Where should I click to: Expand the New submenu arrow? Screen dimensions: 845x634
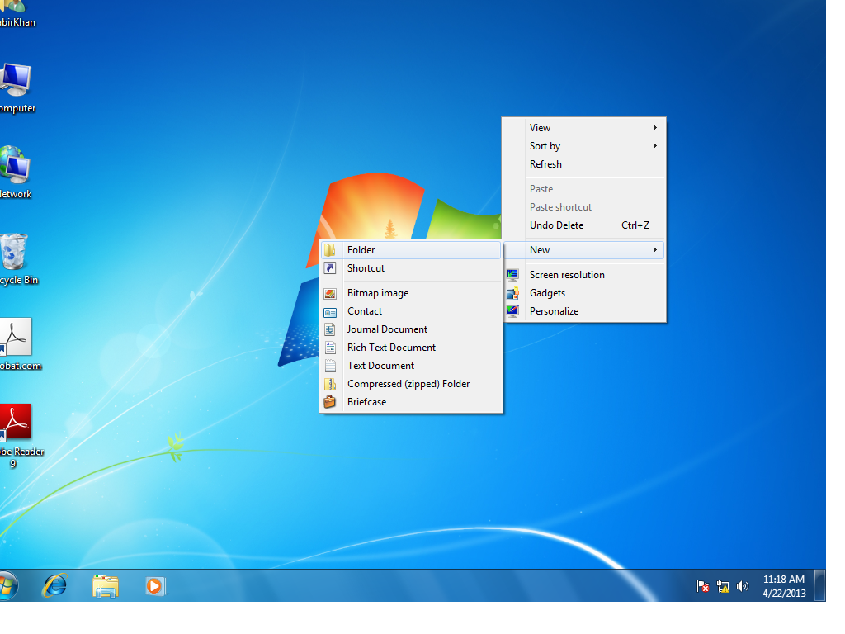click(654, 250)
